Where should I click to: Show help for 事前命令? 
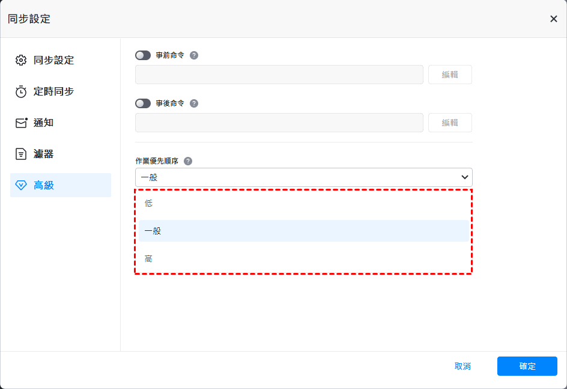[x=194, y=55]
